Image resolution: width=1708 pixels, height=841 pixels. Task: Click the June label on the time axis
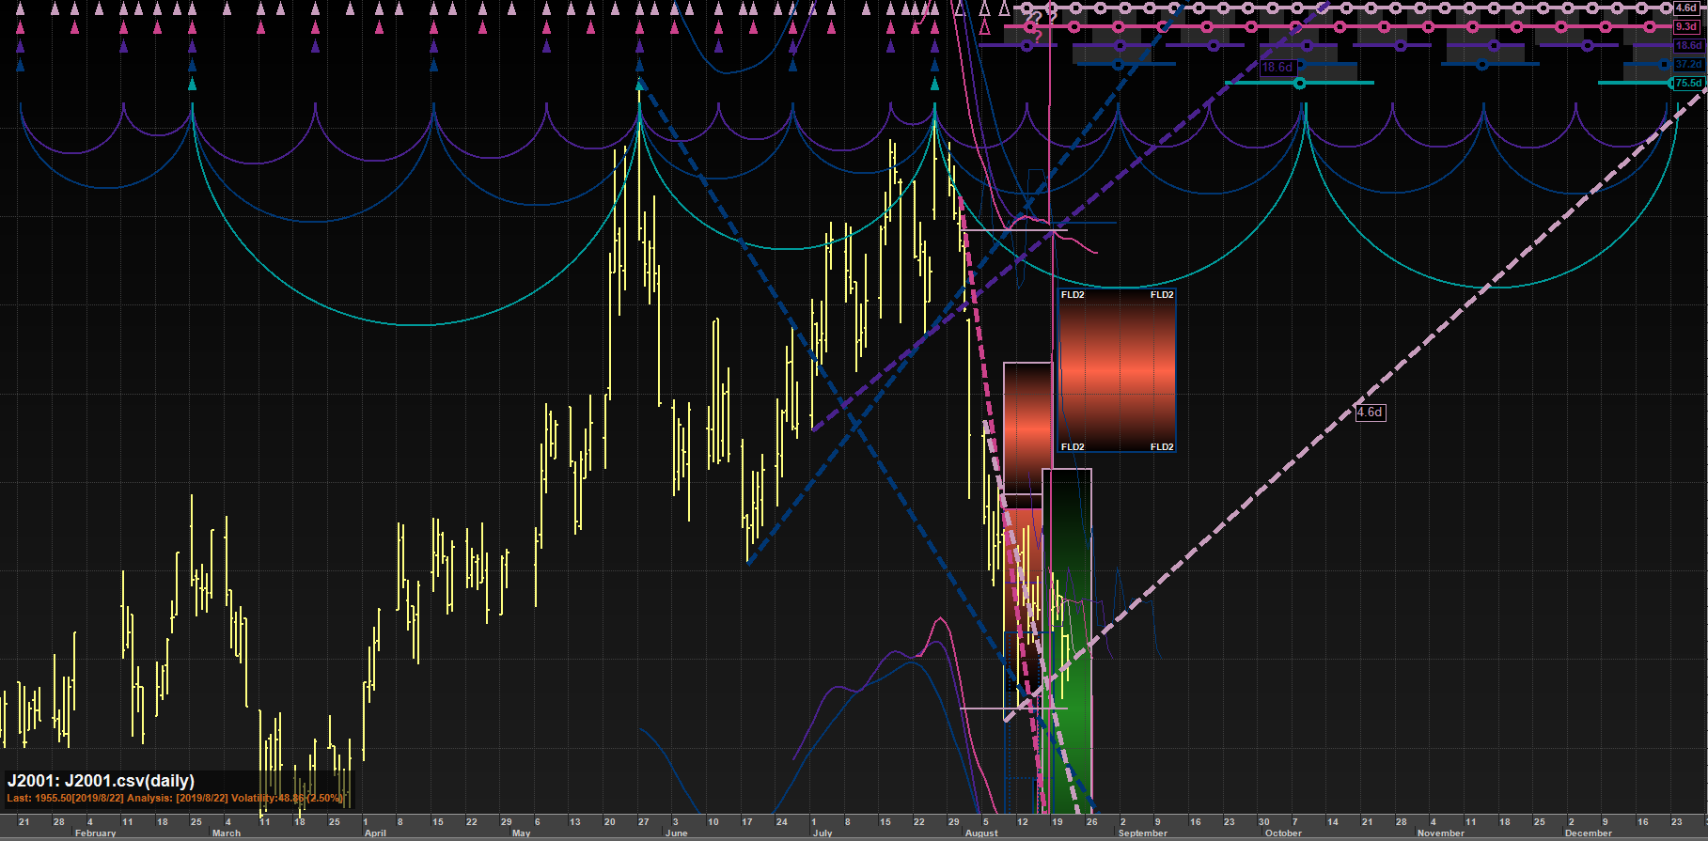676,833
